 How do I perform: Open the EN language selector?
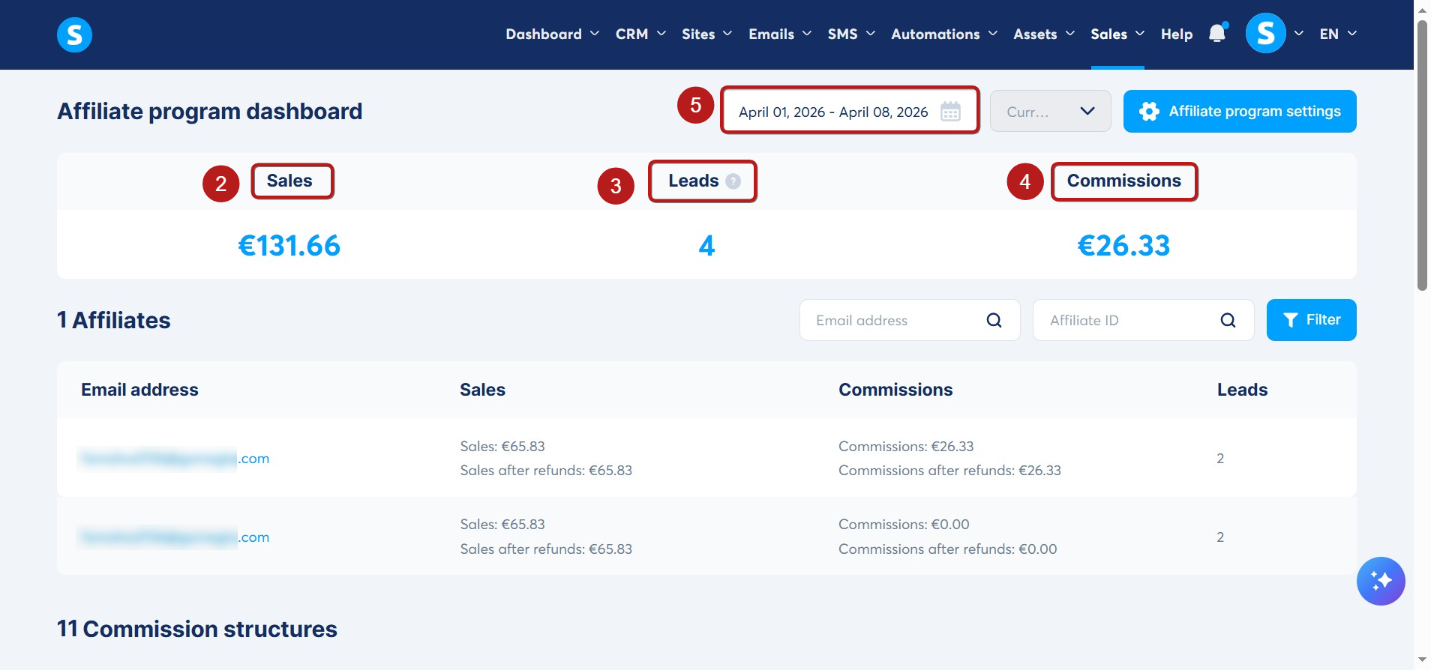point(1338,34)
